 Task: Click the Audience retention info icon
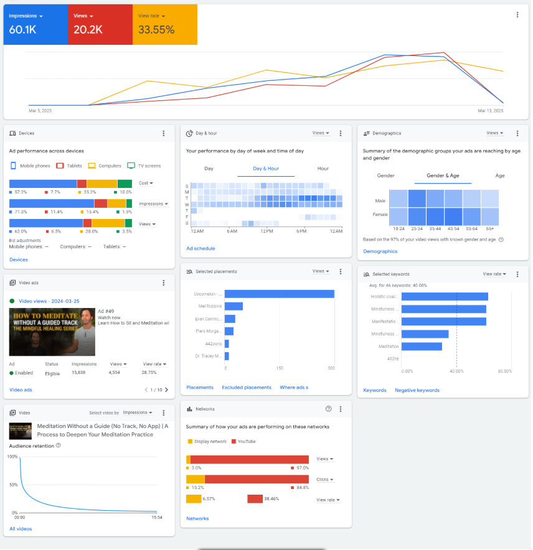(x=59, y=445)
